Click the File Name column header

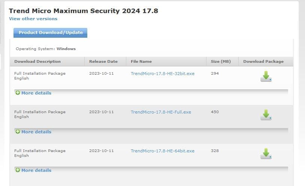pos(166,62)
